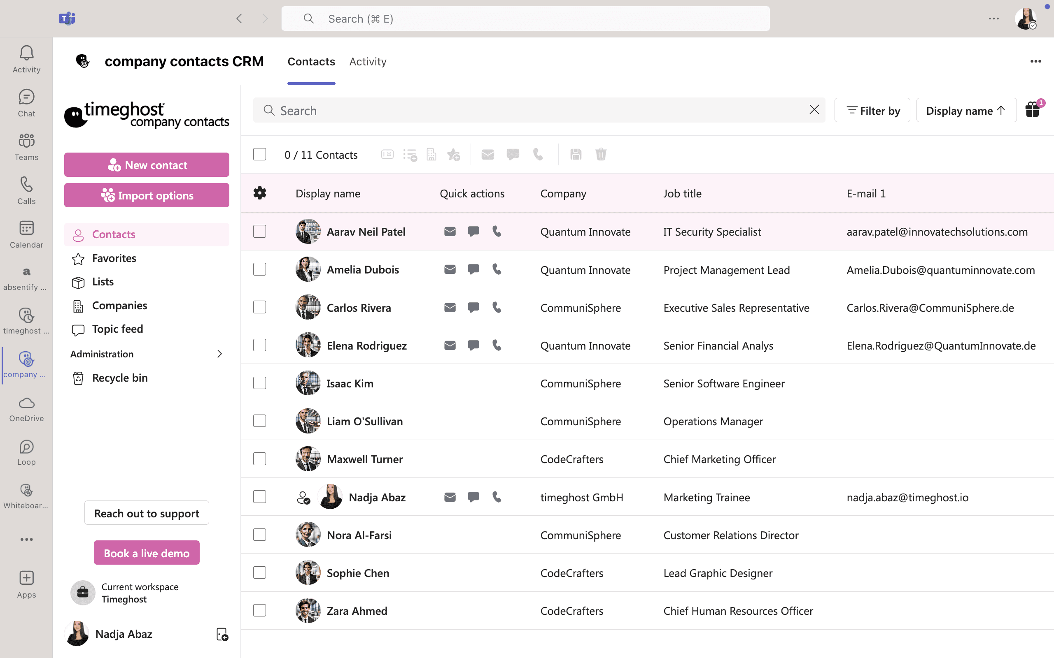This screenshot has height=658, width=1054.
Task: Open Whiteboard app in Teams sidebar
Action: coord(27,496)
